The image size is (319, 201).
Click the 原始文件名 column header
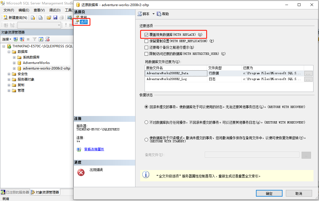pyautogui.click(x=176, y=68)
